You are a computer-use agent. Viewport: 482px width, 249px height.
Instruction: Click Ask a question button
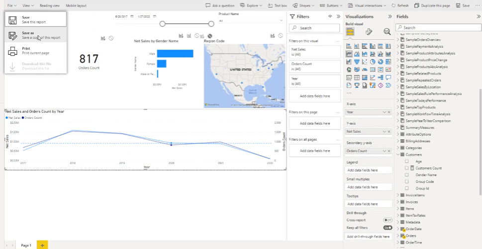[x=220, y=5]
